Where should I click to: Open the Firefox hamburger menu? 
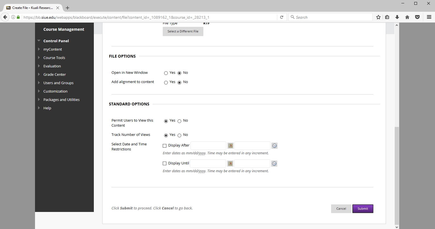click(429, 17)
